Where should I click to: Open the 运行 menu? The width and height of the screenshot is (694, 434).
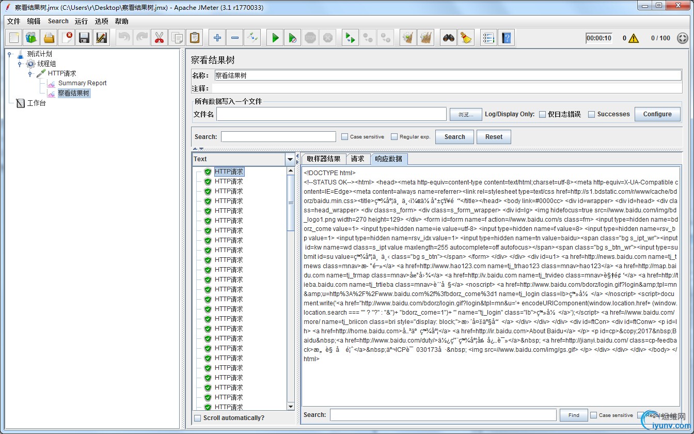click(81, 21)
